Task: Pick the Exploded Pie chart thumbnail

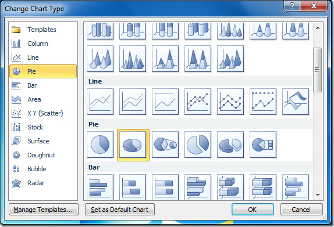Action: point(198,145)
